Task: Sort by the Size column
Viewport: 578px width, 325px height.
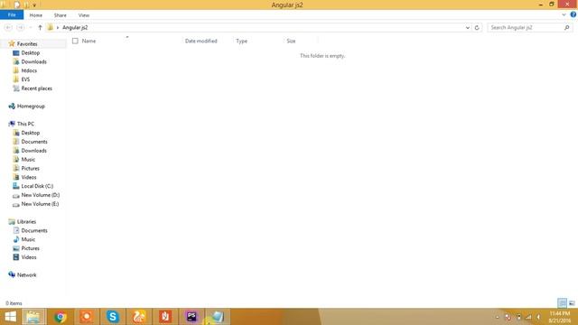Action: pyautogui.click(x=291, y=41)
